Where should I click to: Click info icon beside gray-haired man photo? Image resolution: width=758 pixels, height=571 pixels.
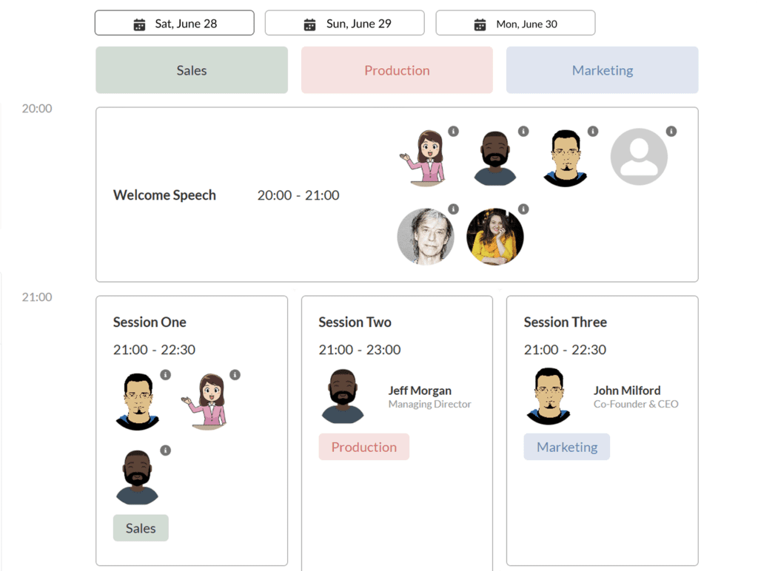click(454, 209)
